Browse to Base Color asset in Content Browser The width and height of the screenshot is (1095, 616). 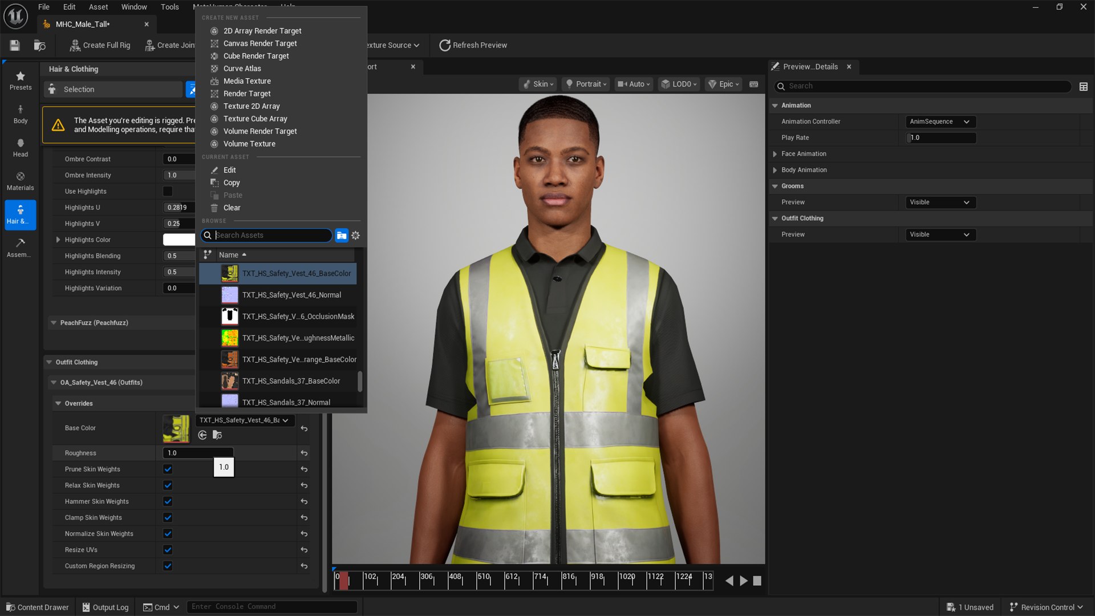(x=217, y=435)
